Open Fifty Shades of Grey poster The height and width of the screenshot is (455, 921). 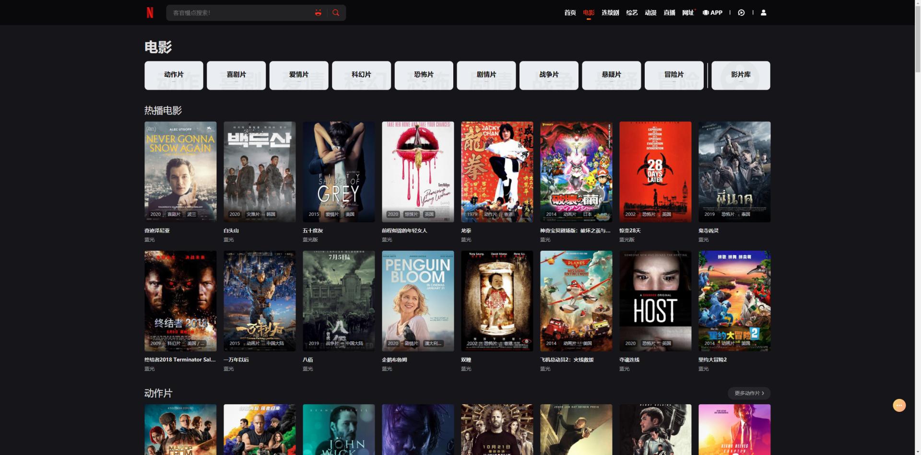click(x=339, y=172)
